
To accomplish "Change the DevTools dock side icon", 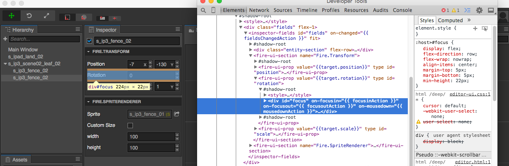I will click(491, 10).
